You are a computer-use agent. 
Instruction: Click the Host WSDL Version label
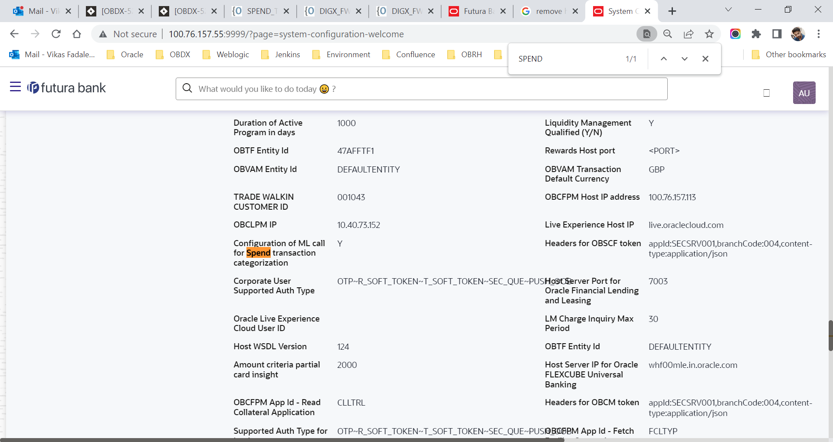[270, 346]
